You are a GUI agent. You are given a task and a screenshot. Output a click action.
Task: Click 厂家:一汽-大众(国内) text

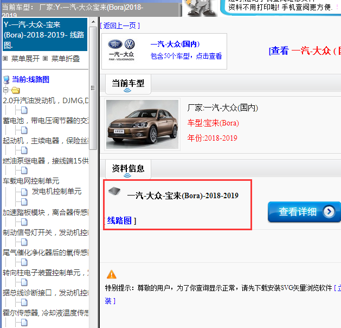coord(222,108)
